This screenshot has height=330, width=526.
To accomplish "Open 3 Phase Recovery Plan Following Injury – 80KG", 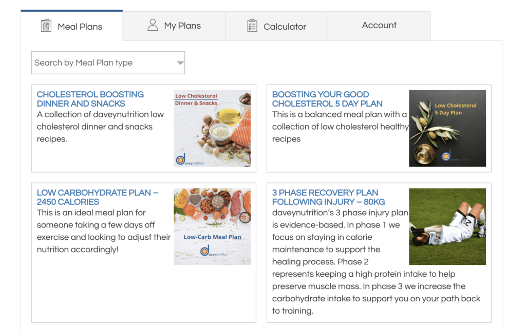I will pyautogui.click(x=328, y=197).
